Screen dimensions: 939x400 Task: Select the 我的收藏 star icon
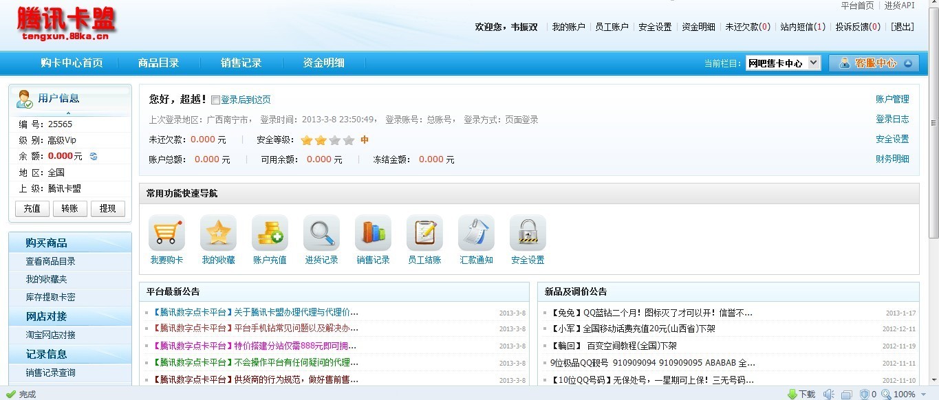pyautogui.click(x=218, y=232)
